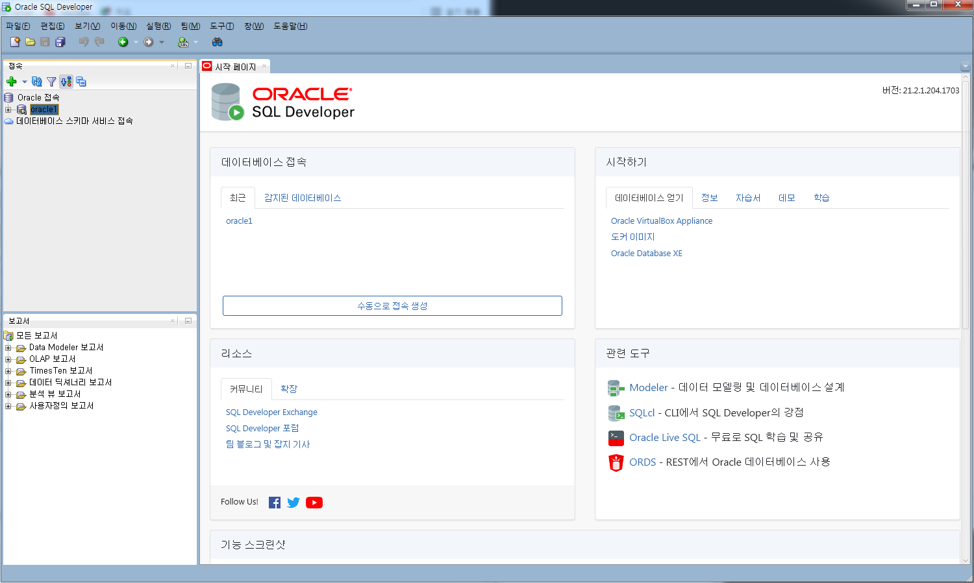
Task: Click the Collapse All icon in connections panel
Action: pos(81,82)
